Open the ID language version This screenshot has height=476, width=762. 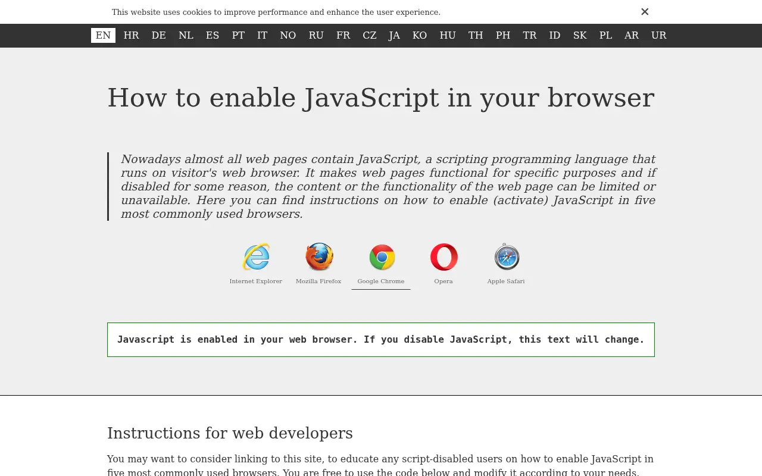point(555,35)
